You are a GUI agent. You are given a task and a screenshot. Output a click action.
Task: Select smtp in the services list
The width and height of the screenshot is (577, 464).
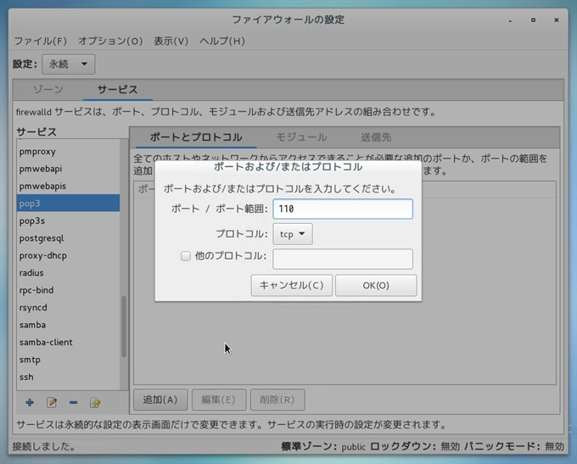tap(68, 360)
